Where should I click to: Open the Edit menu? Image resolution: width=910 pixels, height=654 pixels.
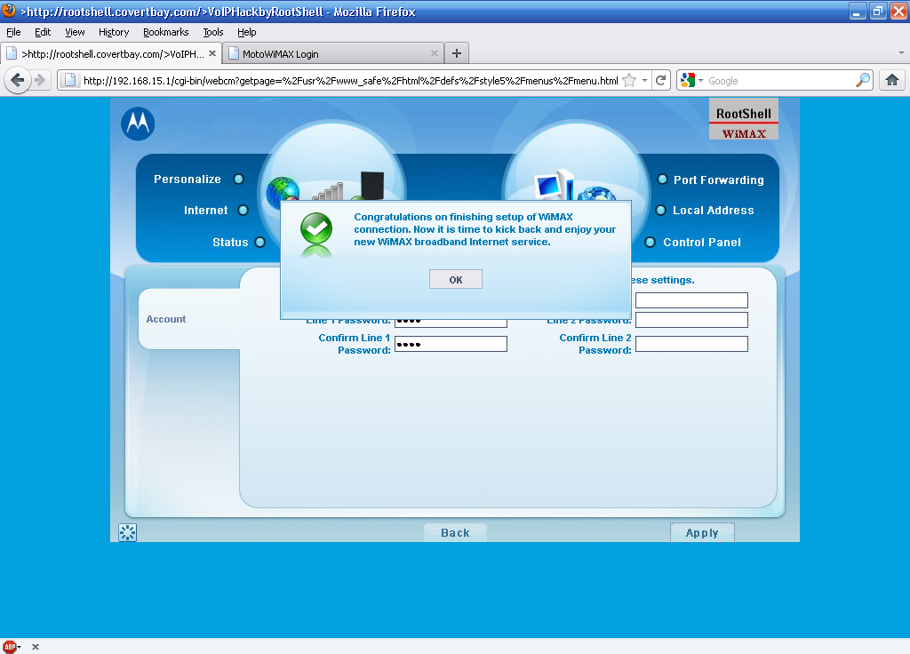pos(43,32)
